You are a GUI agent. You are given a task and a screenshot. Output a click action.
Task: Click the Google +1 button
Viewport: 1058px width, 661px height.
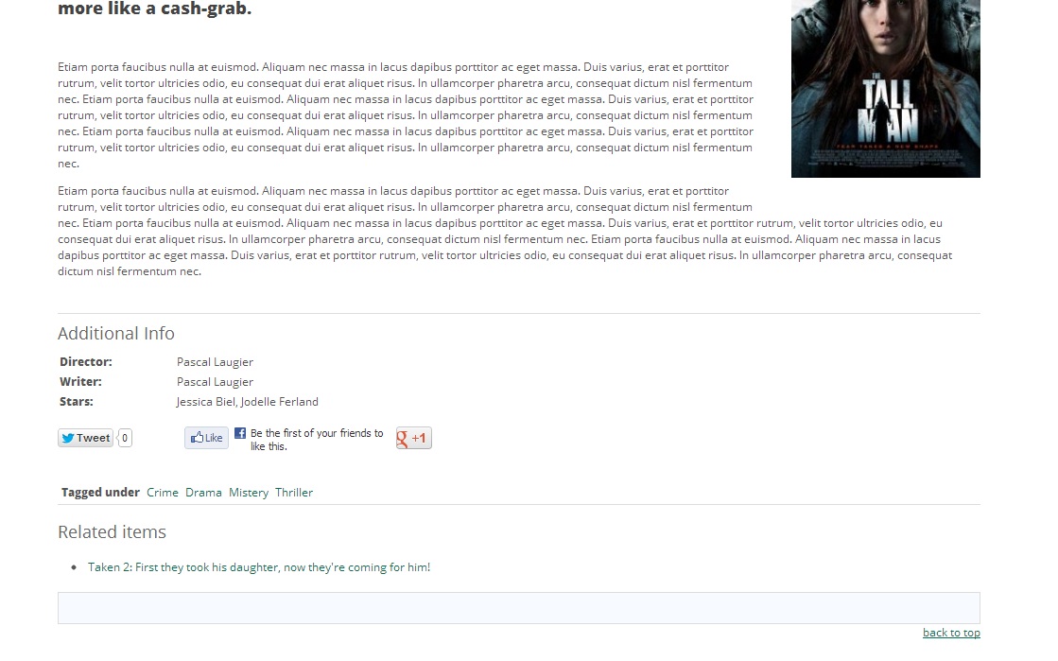413,438
